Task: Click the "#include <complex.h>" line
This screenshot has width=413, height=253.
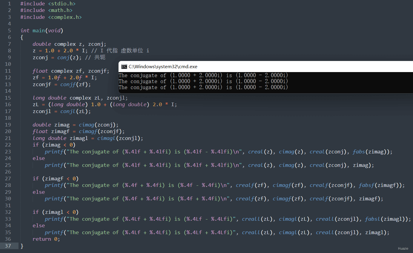Action: pos(51,17)
